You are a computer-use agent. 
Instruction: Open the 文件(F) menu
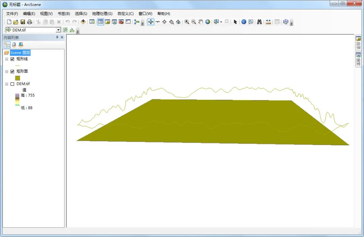coord(12,13)
